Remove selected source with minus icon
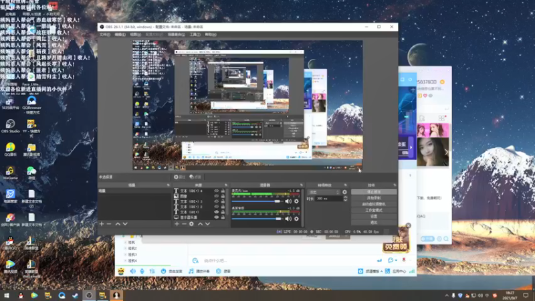This screenshot has width=535, height=301. coord(184,224)
